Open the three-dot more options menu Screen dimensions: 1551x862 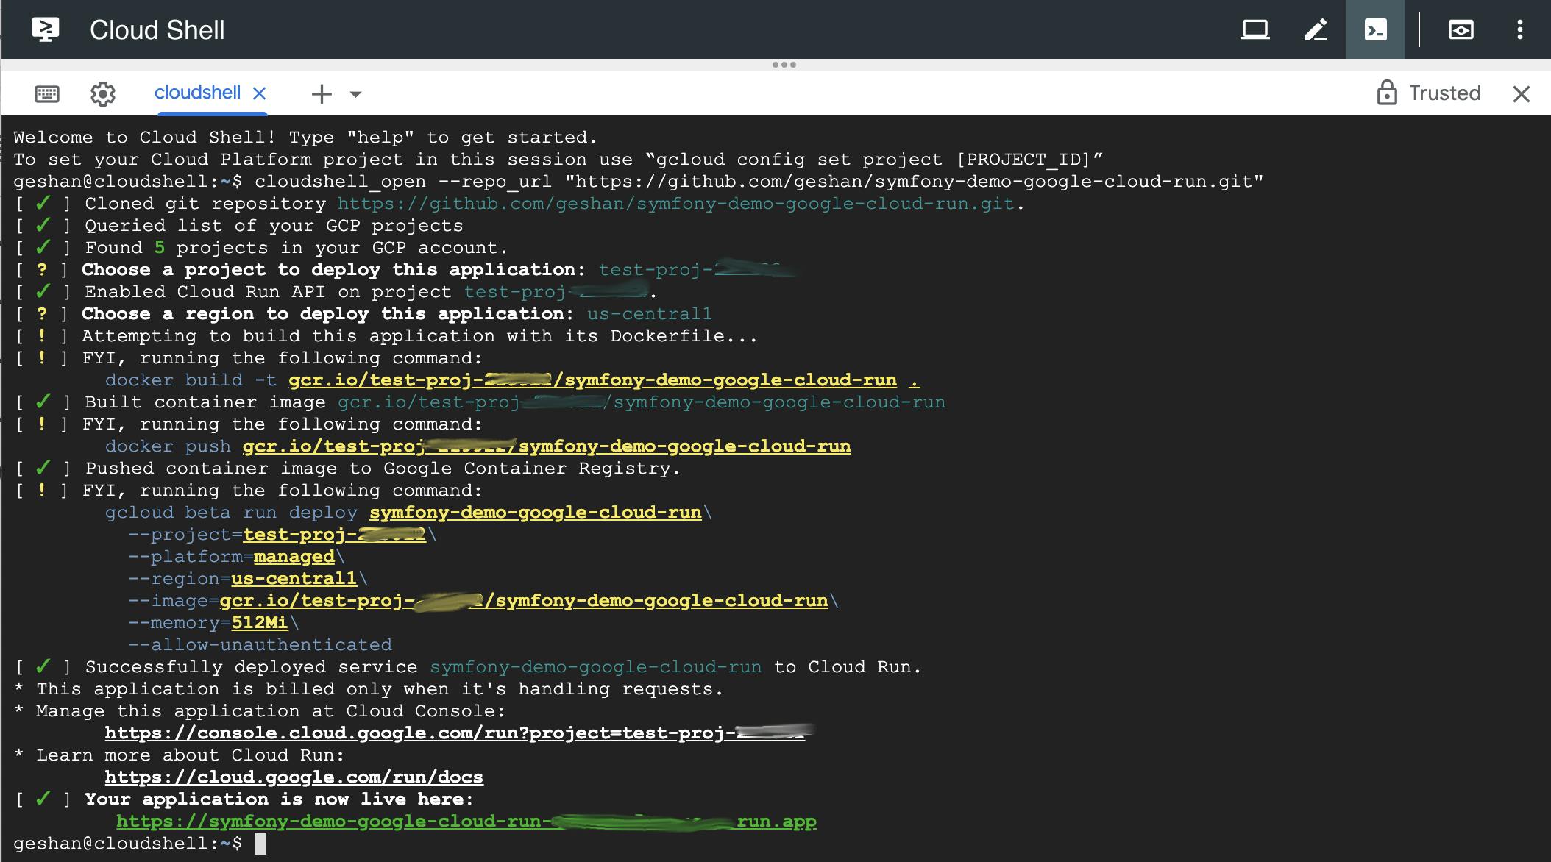[1519, 30]
